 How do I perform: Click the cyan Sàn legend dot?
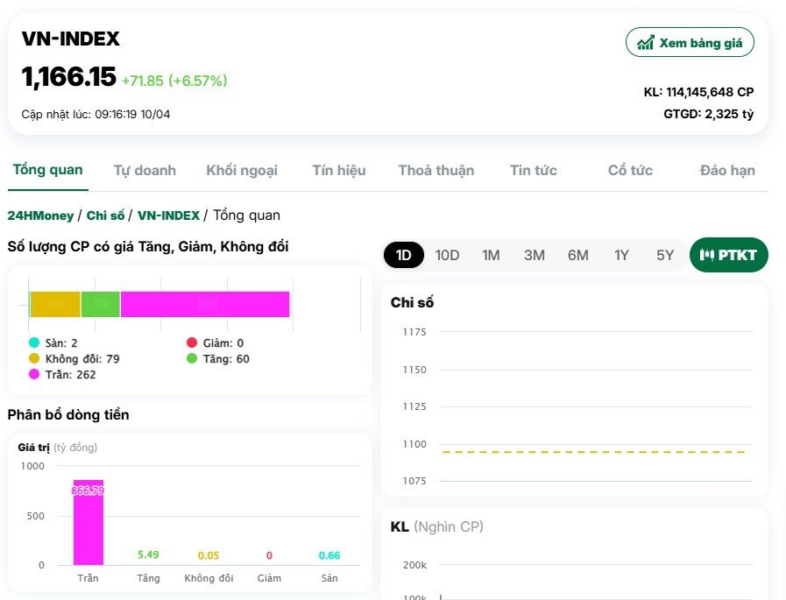pos(34,342)
